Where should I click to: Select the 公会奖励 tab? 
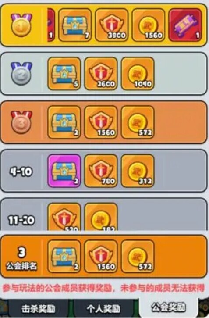[x=169, y=307]
